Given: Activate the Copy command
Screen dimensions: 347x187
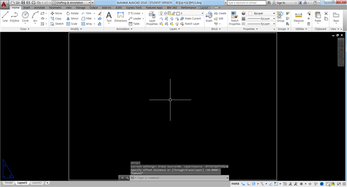Looking at the screenshot, I should 56,18.
